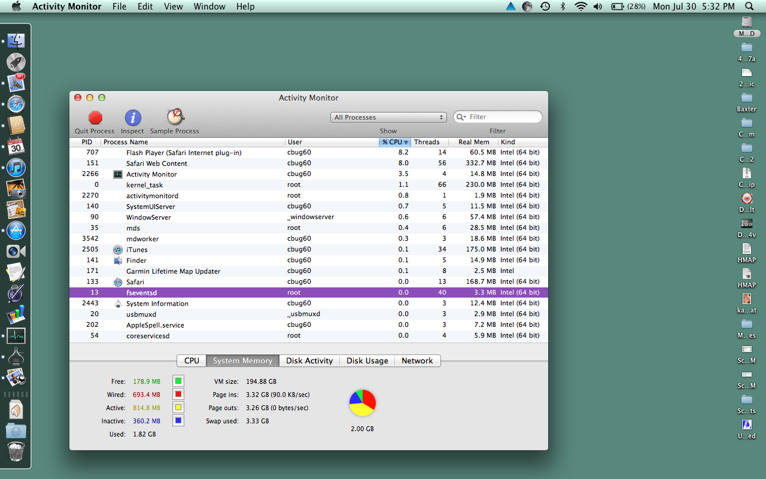Open the Filter magnifier dropdown arrow

461,117
